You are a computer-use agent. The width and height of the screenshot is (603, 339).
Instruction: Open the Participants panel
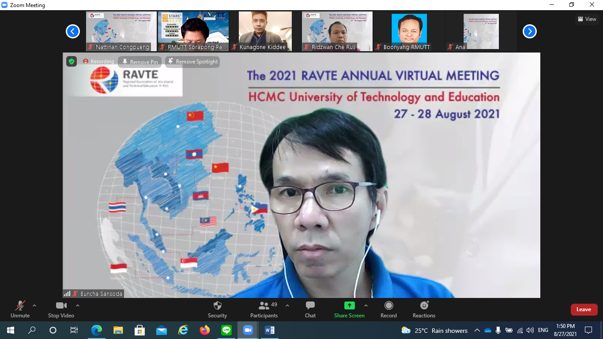click(264, 309)
